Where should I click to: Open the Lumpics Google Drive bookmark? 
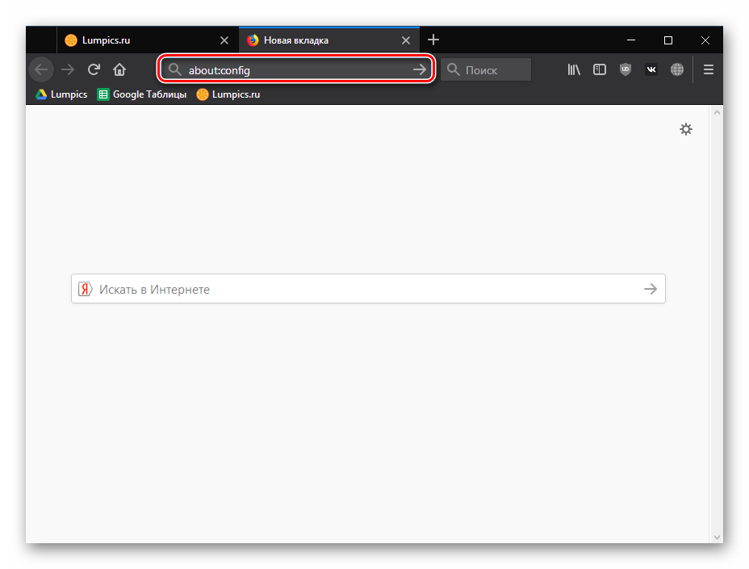click(61, 94)
